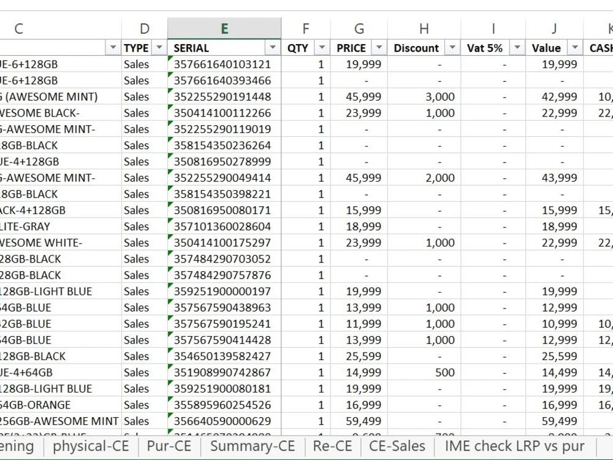613x460 pixels.
Task: Select column D header
Action: tap(144, 29)
